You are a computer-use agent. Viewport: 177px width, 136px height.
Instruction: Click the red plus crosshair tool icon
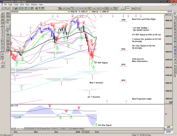point(2,62)
